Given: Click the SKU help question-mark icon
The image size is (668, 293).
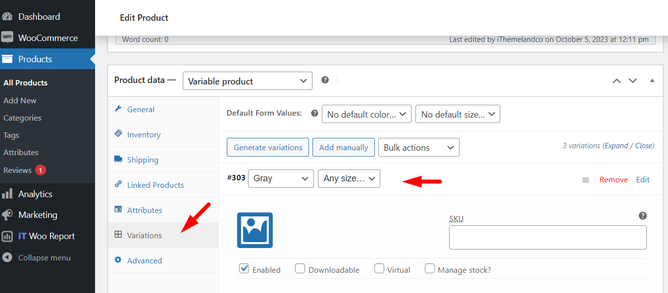Looking at the screenshot, I should (x=643, y=215).
